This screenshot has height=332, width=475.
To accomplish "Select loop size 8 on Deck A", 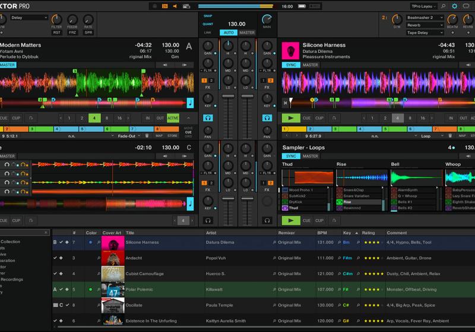I will 107,118.
